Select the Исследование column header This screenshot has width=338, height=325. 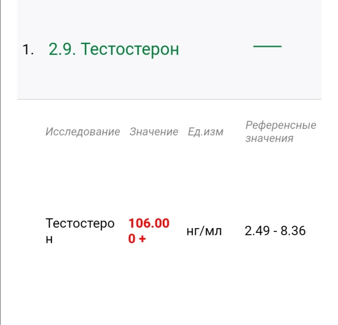(83, 132)
